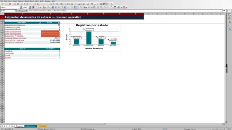
Task: Click the Format as Percent icon
Action: coord(89,7)
